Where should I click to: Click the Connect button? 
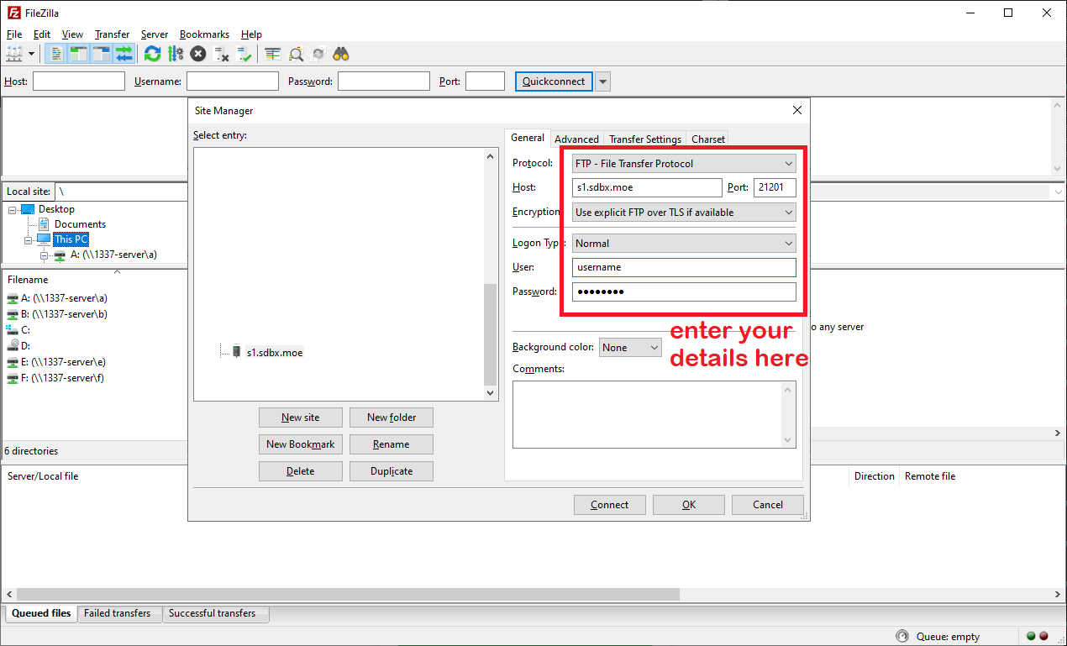[610, 505]
